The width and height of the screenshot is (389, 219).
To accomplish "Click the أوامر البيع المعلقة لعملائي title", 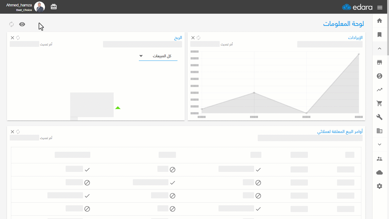I will 340,132.
